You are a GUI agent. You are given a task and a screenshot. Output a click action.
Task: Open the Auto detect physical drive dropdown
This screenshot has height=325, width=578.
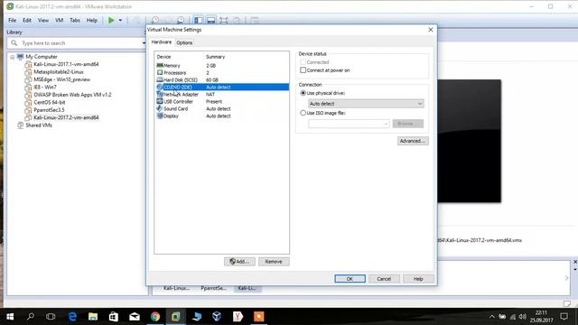coord(366,104)
